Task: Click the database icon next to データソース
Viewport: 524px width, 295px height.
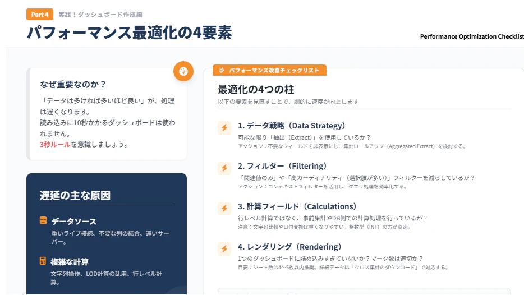Action: 43,220
